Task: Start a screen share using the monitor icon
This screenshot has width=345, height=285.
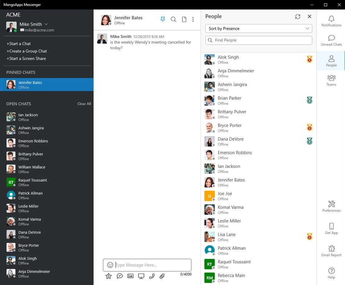Action: 141,276
